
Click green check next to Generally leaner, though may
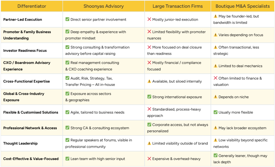click(215, 155)
